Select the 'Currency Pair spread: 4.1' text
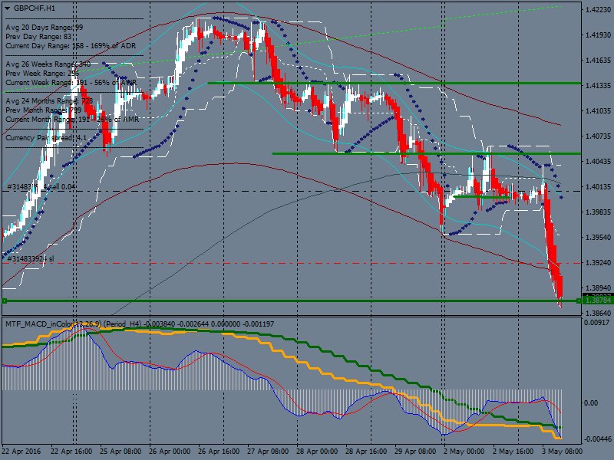The width and height of the screenshot is (614, 460). (x=46, y=138)
